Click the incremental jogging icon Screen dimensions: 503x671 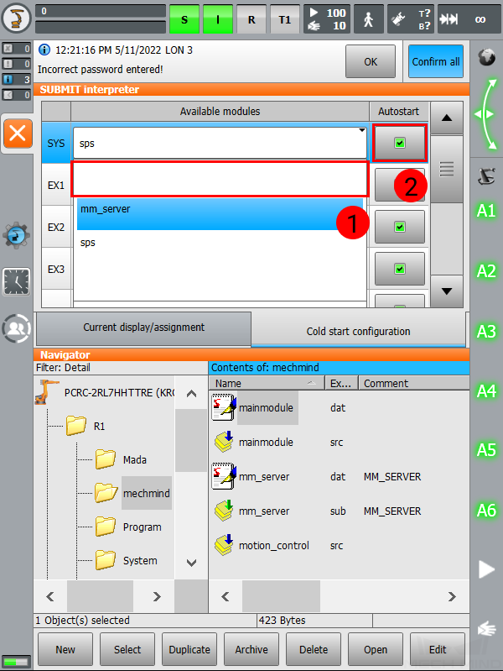click(449, 19)
